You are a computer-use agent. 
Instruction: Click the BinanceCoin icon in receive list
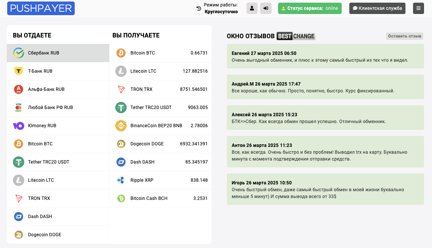click(121, 126)
